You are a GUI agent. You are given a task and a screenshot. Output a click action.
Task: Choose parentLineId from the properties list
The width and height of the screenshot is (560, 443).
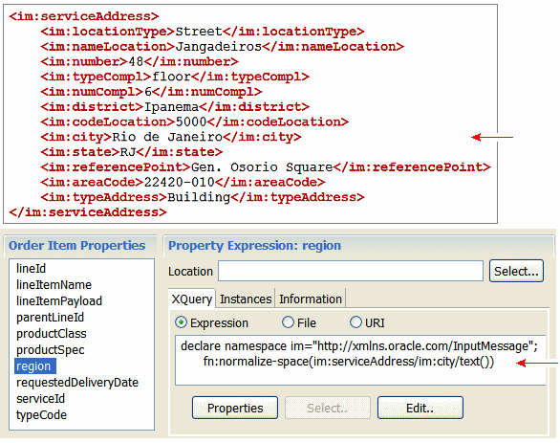[x=50, y=317]
